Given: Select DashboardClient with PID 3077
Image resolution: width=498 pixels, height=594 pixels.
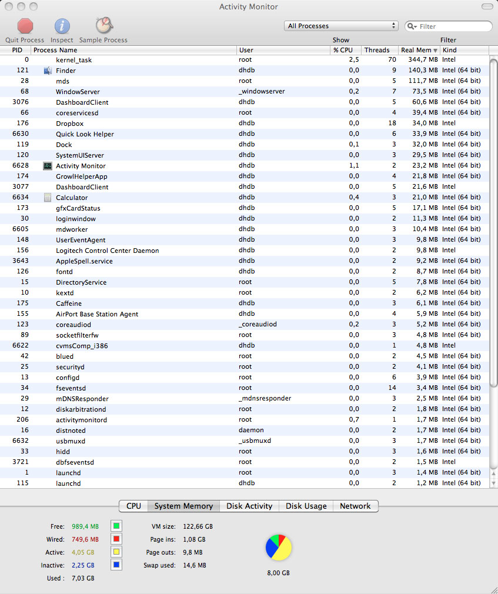Looking at the screenshot, I should (x=244, y=187).
